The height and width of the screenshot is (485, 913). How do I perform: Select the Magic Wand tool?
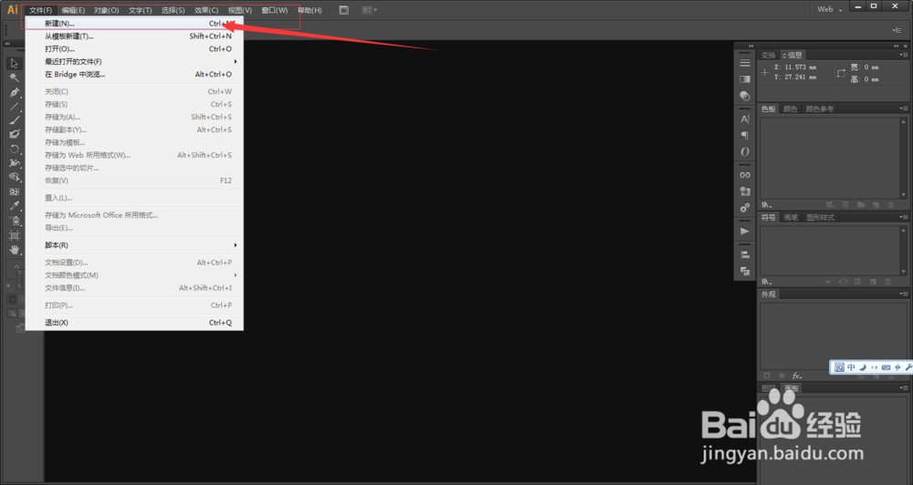point(14,77)
